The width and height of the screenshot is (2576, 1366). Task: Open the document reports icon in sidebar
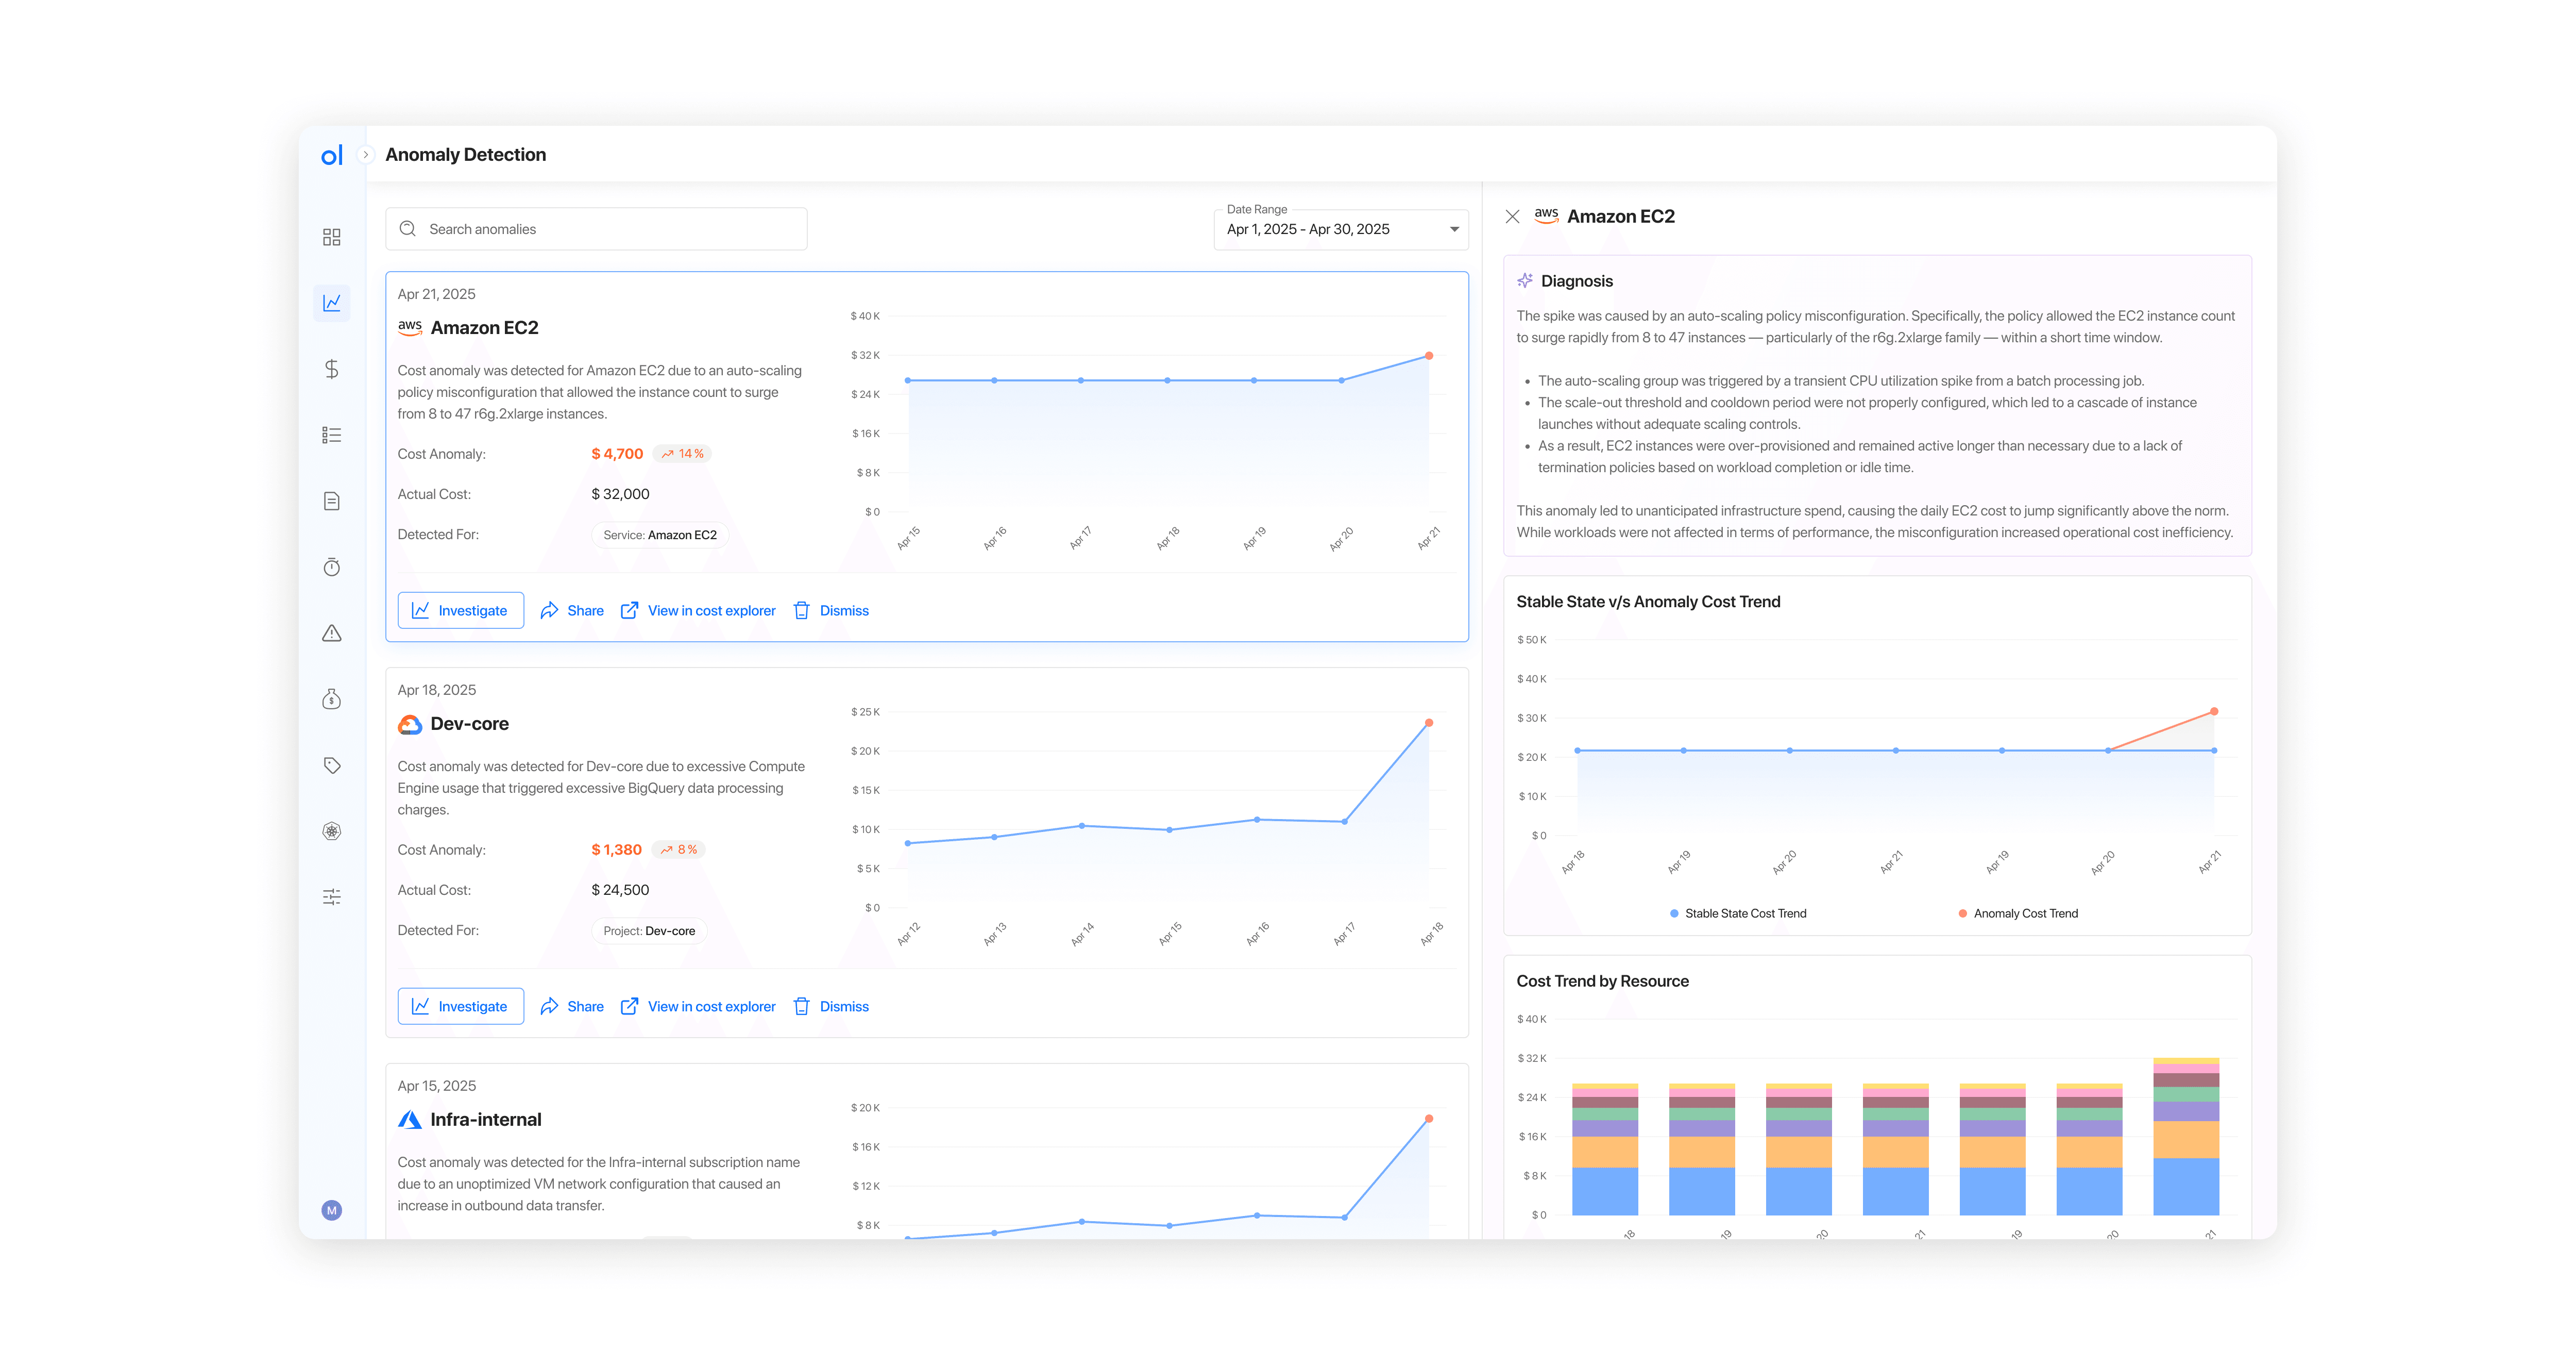tap(332, 502)
